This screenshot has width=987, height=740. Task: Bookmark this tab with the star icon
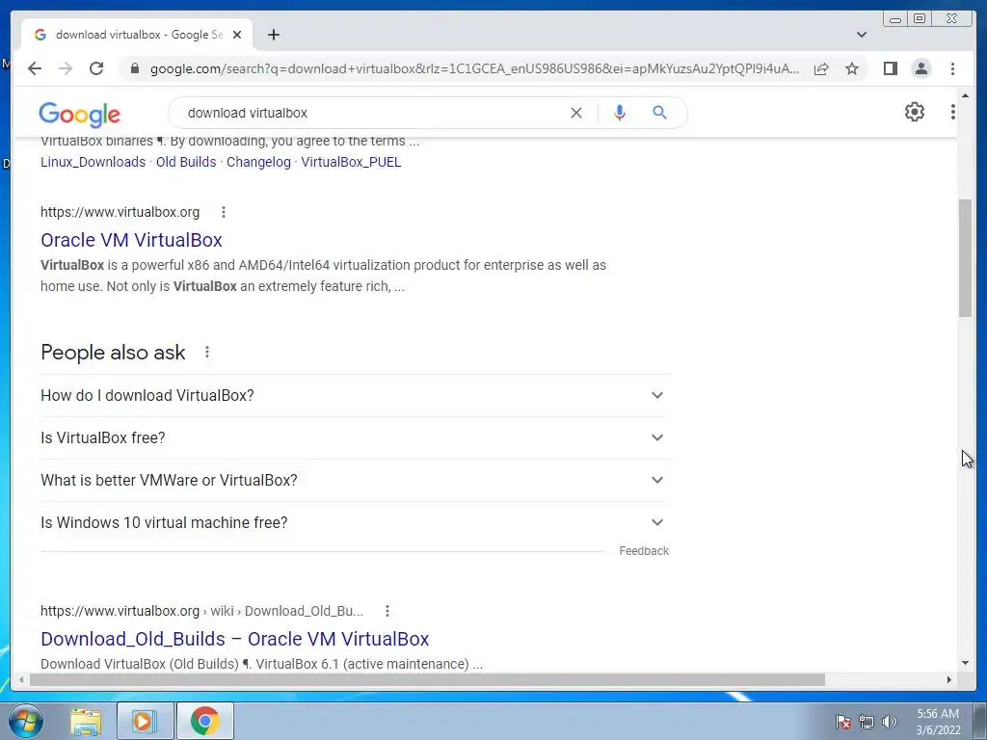click(852, 68)
